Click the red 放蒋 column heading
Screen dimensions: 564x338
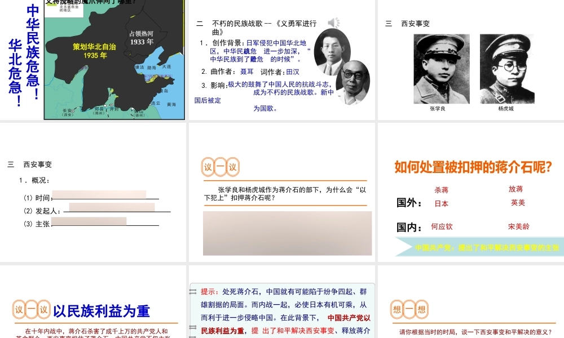tap(516, 189)
